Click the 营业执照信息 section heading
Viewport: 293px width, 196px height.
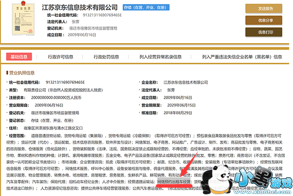coord(22,73)
